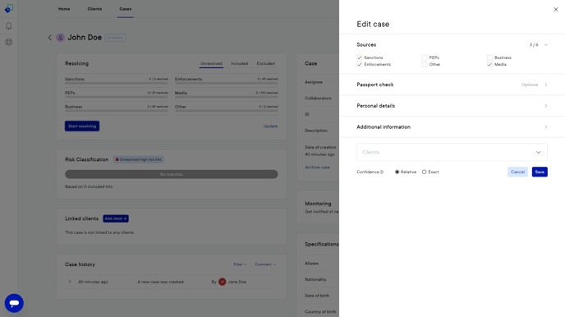Expand the Personal details section

pos(452,106)
